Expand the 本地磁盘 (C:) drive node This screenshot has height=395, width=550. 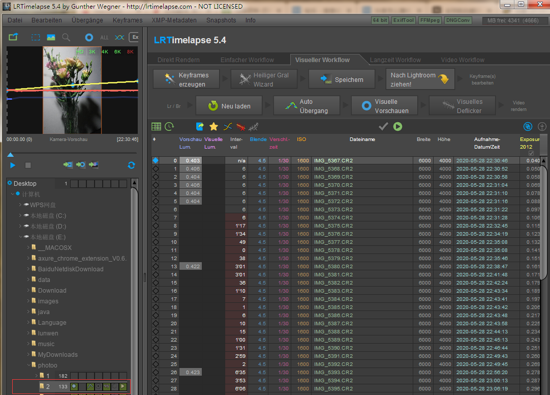(20, 216)
